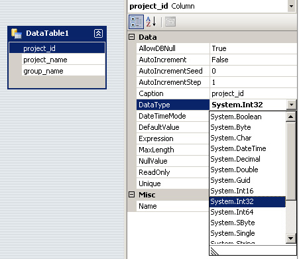299x259 pixels.
Task: Sort properties alphabetically with A-Z icon
Action: (x=151, y=22)
